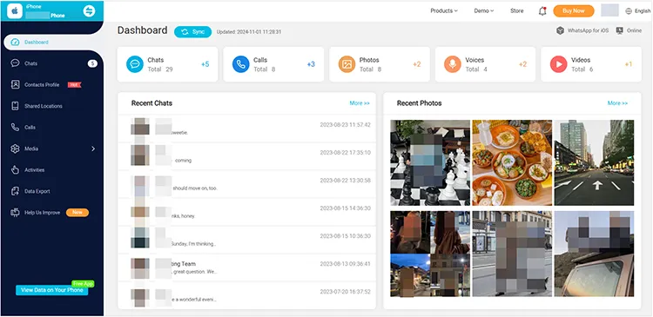Click the unread badge showing 5 on Chats
Screen dimensions: 653x317
(x=92, y=63)
